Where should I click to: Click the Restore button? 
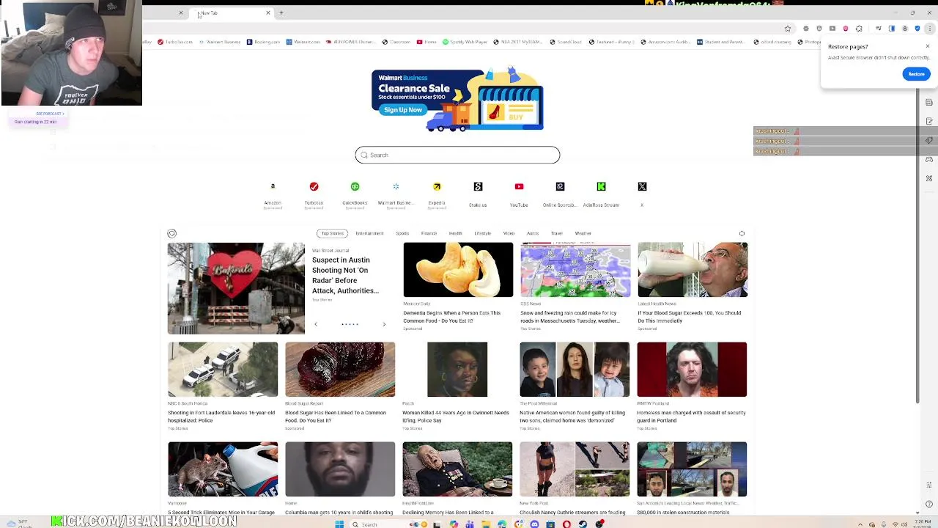[916, 74]
